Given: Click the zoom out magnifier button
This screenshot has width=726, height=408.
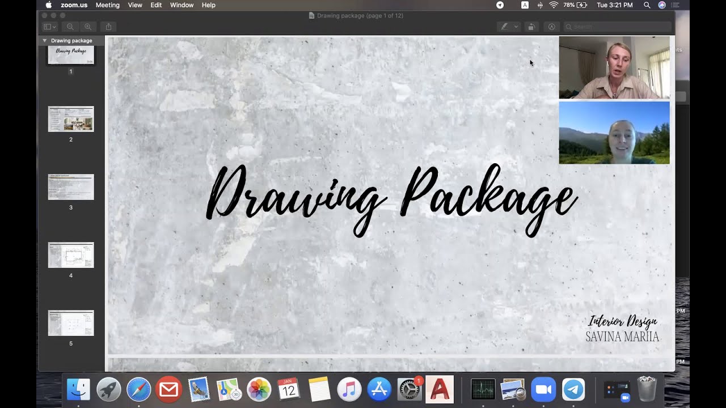Looking at the screenshot, I should coord(70,27).
